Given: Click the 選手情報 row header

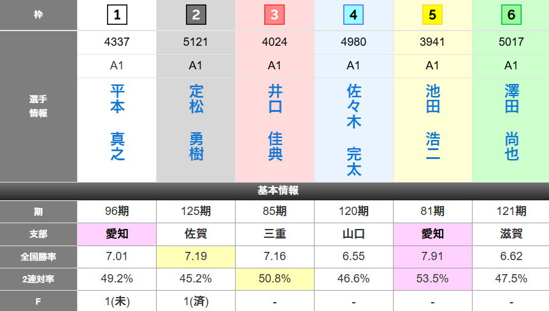Looking at the screenshot, I should [x=38, y=106].
